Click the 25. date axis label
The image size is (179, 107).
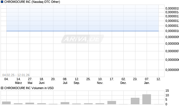pos(88,79)
